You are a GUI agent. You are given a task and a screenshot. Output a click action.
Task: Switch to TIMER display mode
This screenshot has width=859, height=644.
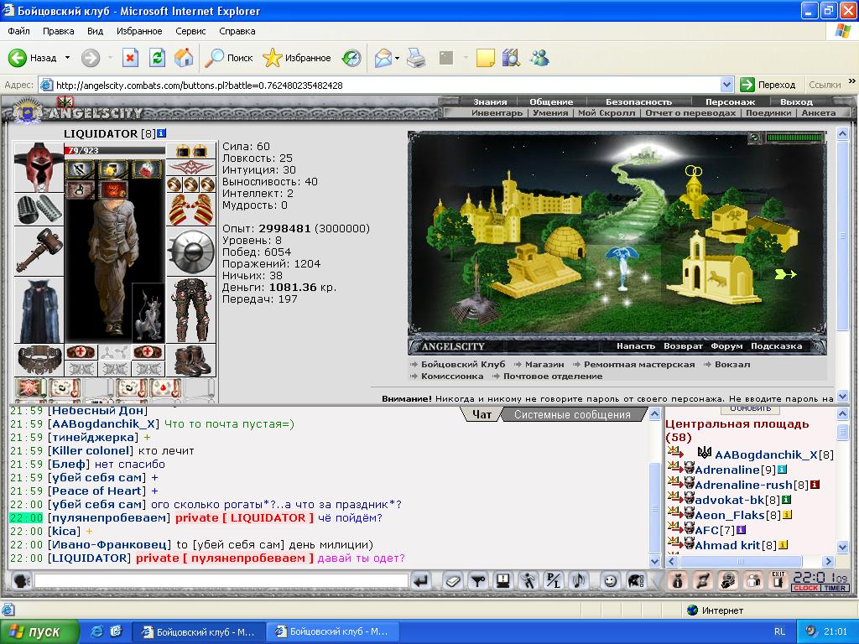[x=835, y=588]
